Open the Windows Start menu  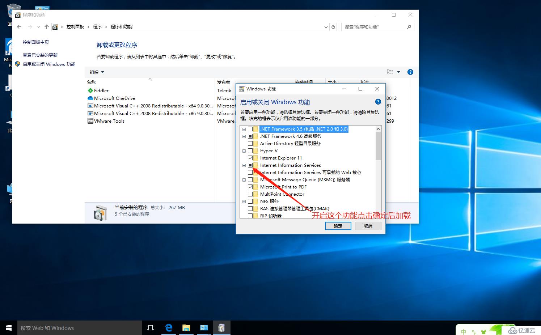click(9, 328)
